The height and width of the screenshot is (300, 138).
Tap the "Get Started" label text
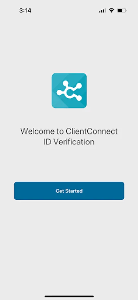(69, 191)
